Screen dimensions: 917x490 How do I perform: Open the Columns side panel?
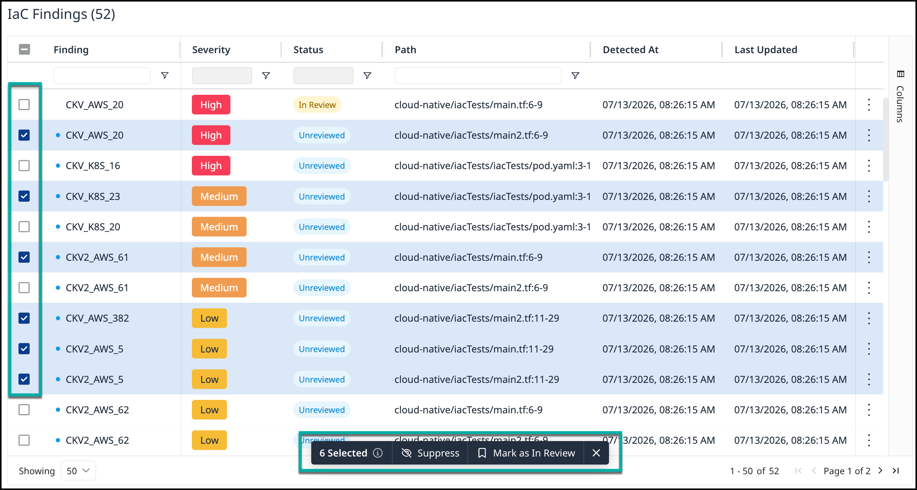pyautogui.click(x=900, y=97)
